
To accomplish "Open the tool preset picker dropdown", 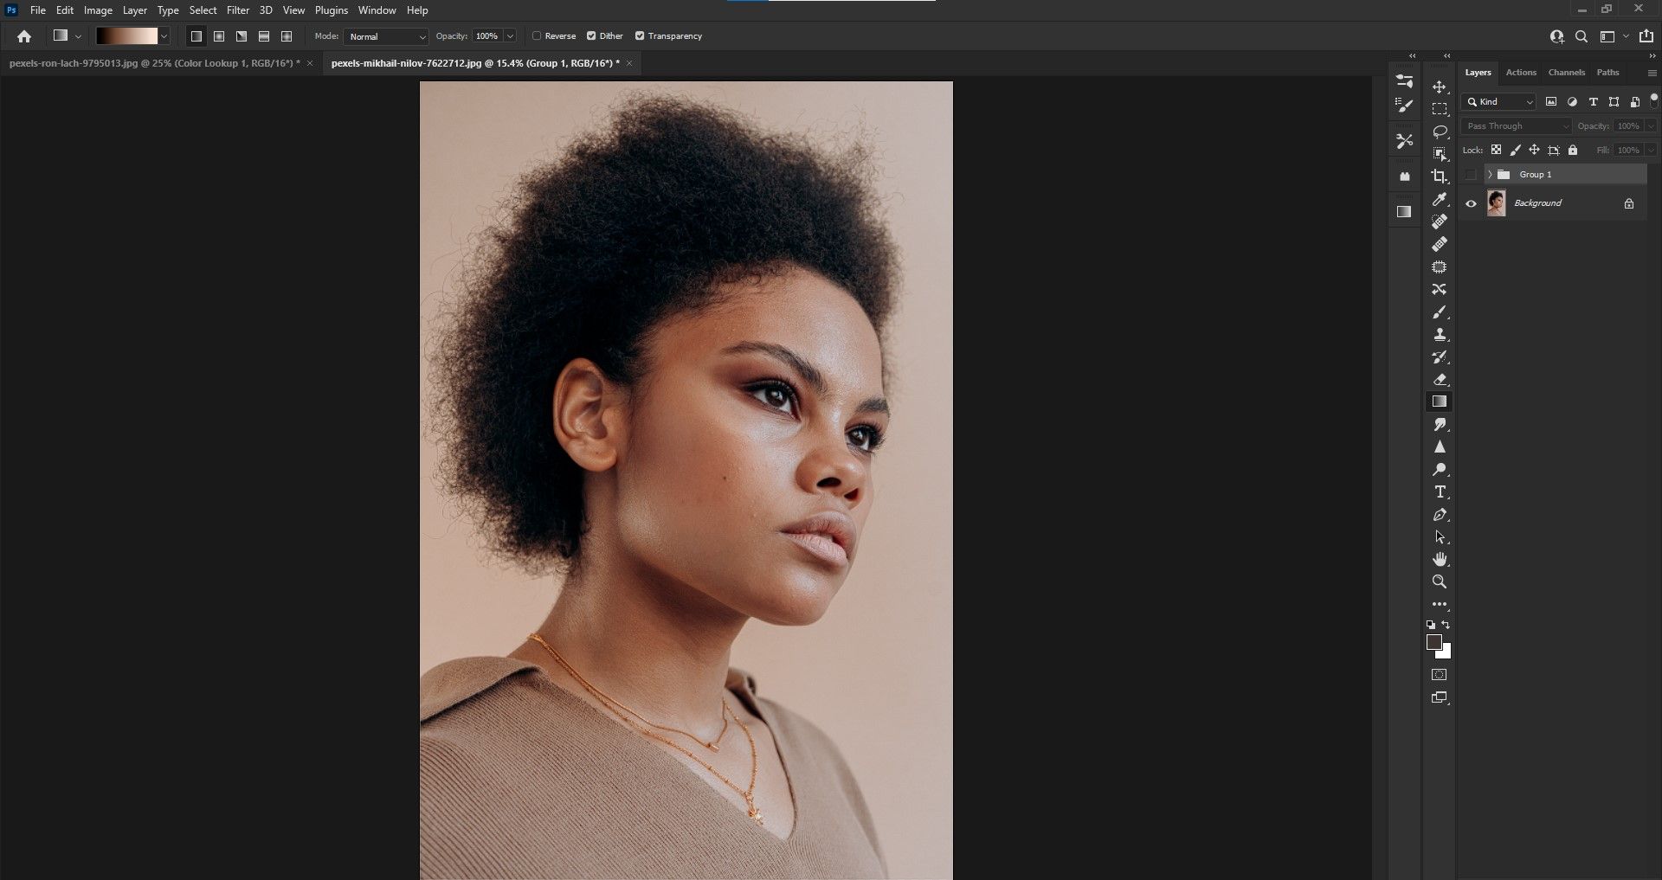I will click(x=79, y=36).
